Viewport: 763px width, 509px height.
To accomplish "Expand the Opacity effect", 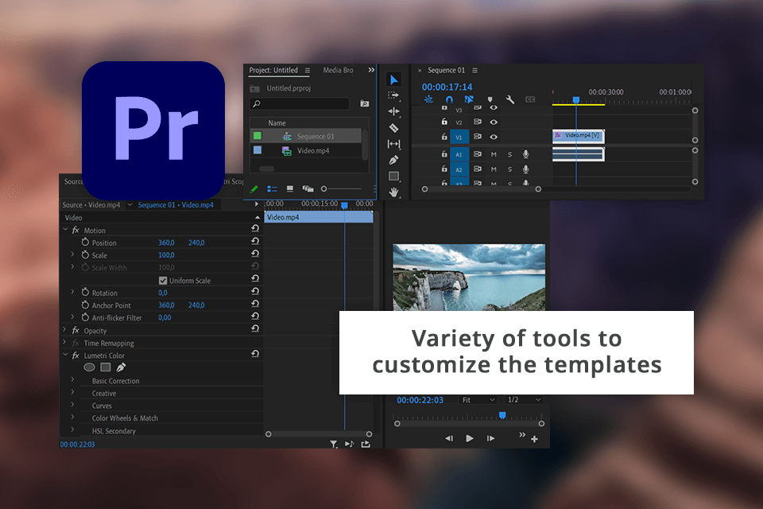I will click(64, 330).
